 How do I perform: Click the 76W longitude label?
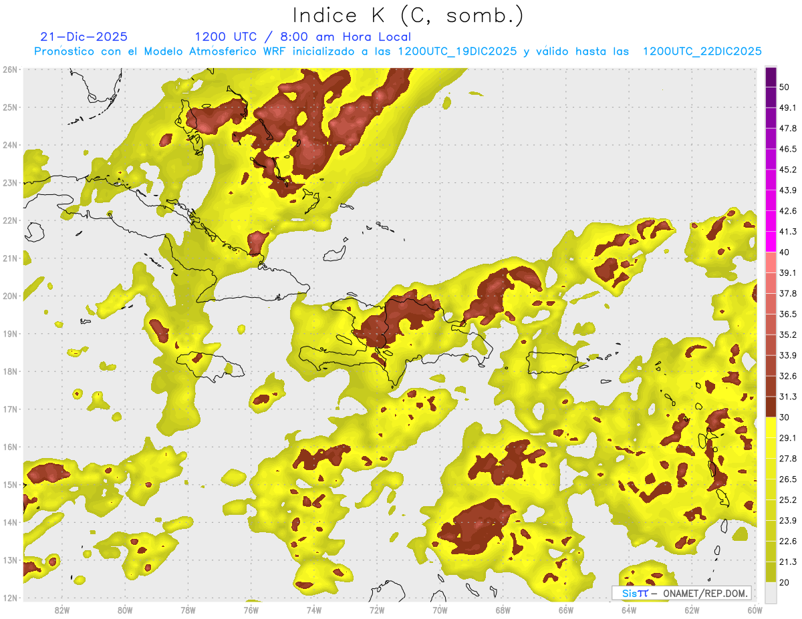click(251, 610)
